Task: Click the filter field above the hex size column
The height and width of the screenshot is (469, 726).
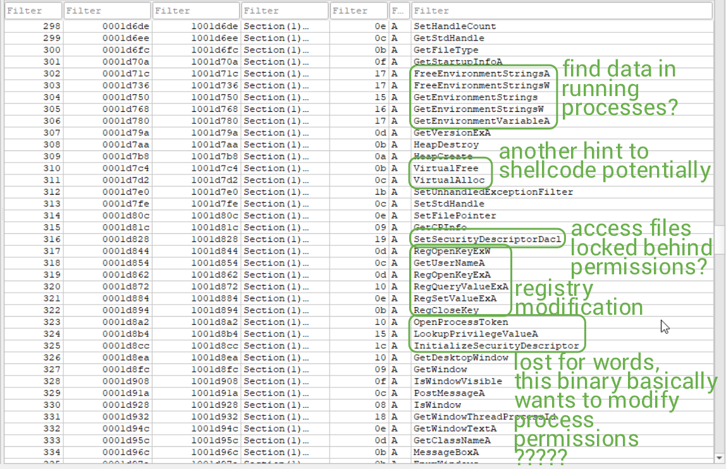Action: point(359,11)
